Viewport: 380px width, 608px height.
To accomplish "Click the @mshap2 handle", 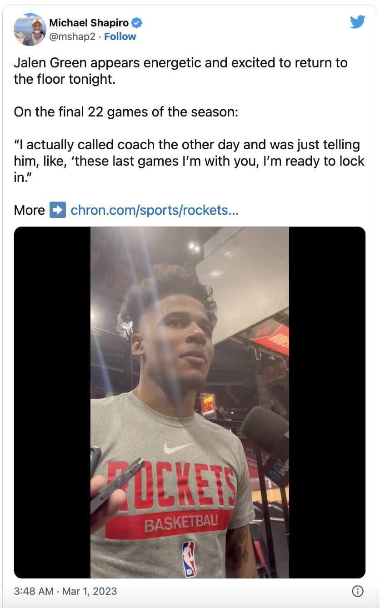I will click(x=72, y=36).
